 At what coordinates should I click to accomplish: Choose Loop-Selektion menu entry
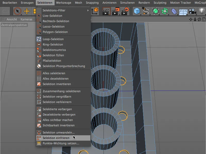pos(63,39)
